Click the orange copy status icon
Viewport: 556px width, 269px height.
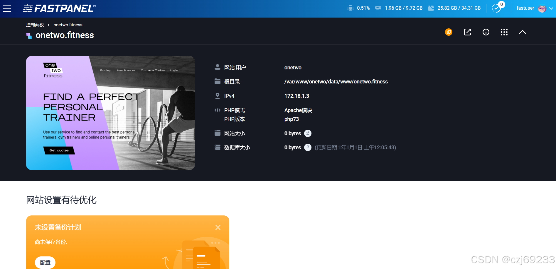(449, 32)
